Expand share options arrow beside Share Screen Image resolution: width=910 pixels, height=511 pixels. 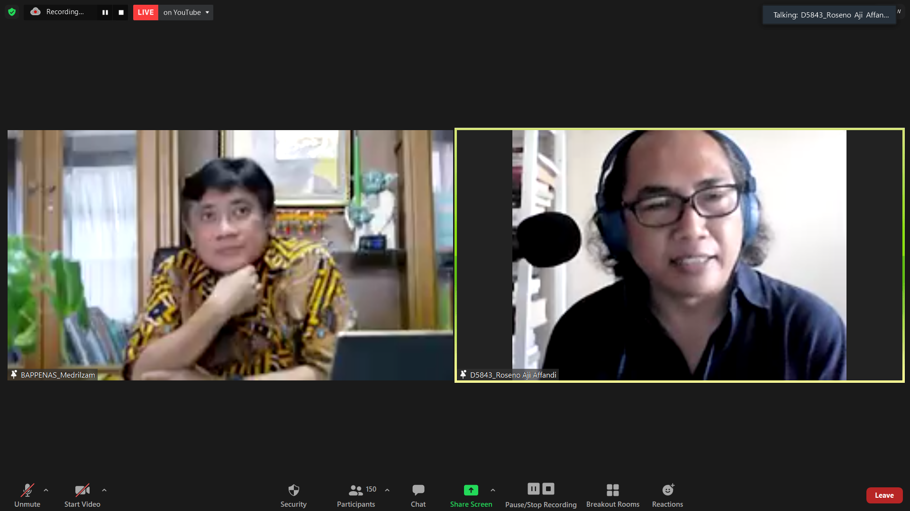493,490
